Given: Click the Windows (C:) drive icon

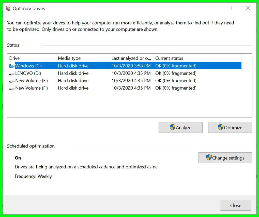Looking at the screenshot, I should tap(11, 66).
